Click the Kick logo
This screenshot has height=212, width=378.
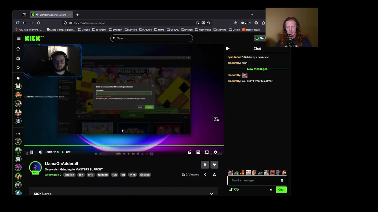point(34,38)
